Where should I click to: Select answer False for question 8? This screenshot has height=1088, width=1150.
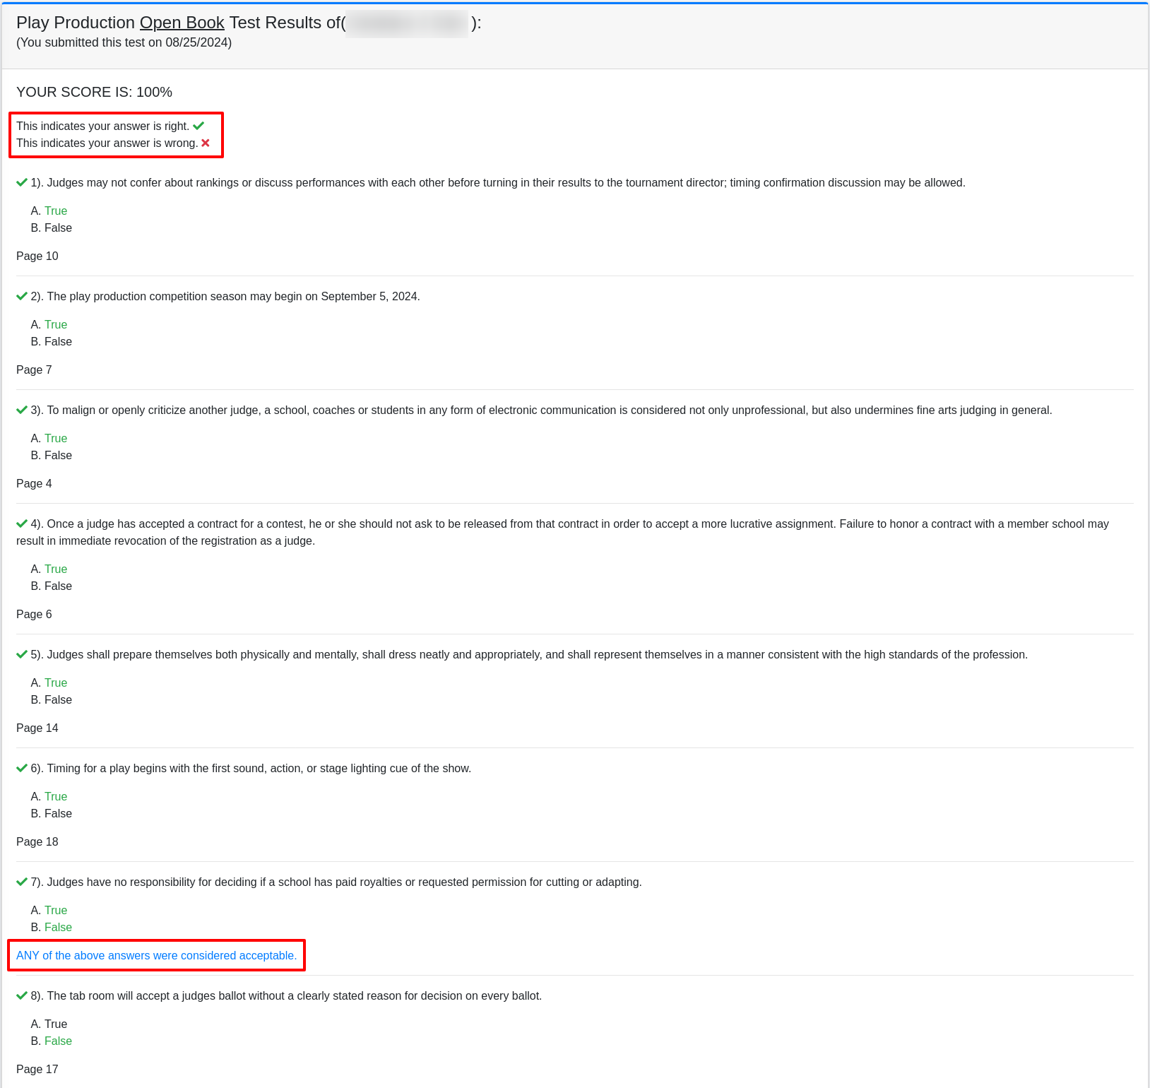pos(58,1041)
